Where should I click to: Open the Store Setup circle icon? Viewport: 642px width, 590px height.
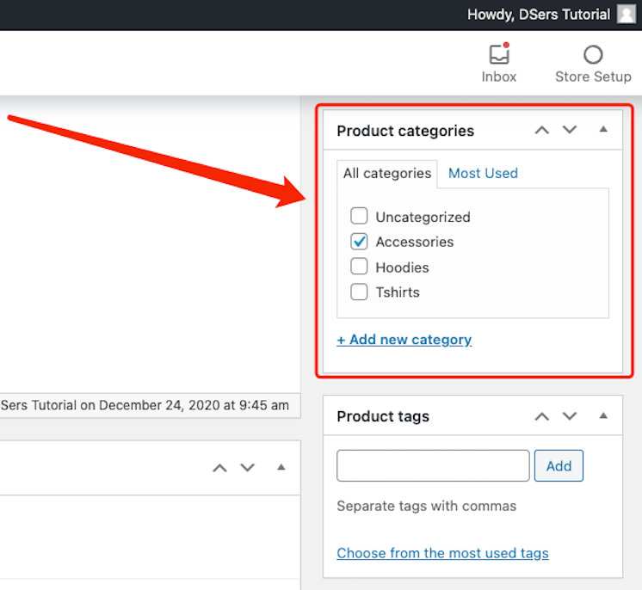(593, 54)
